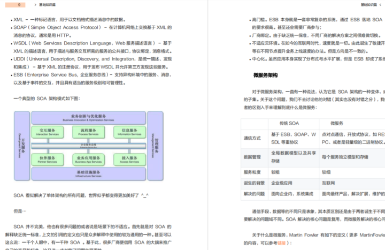Click the 基于 ESB、SOAP cell in 通信方式 row
This screenshot has height=250, width=385.
294,138
